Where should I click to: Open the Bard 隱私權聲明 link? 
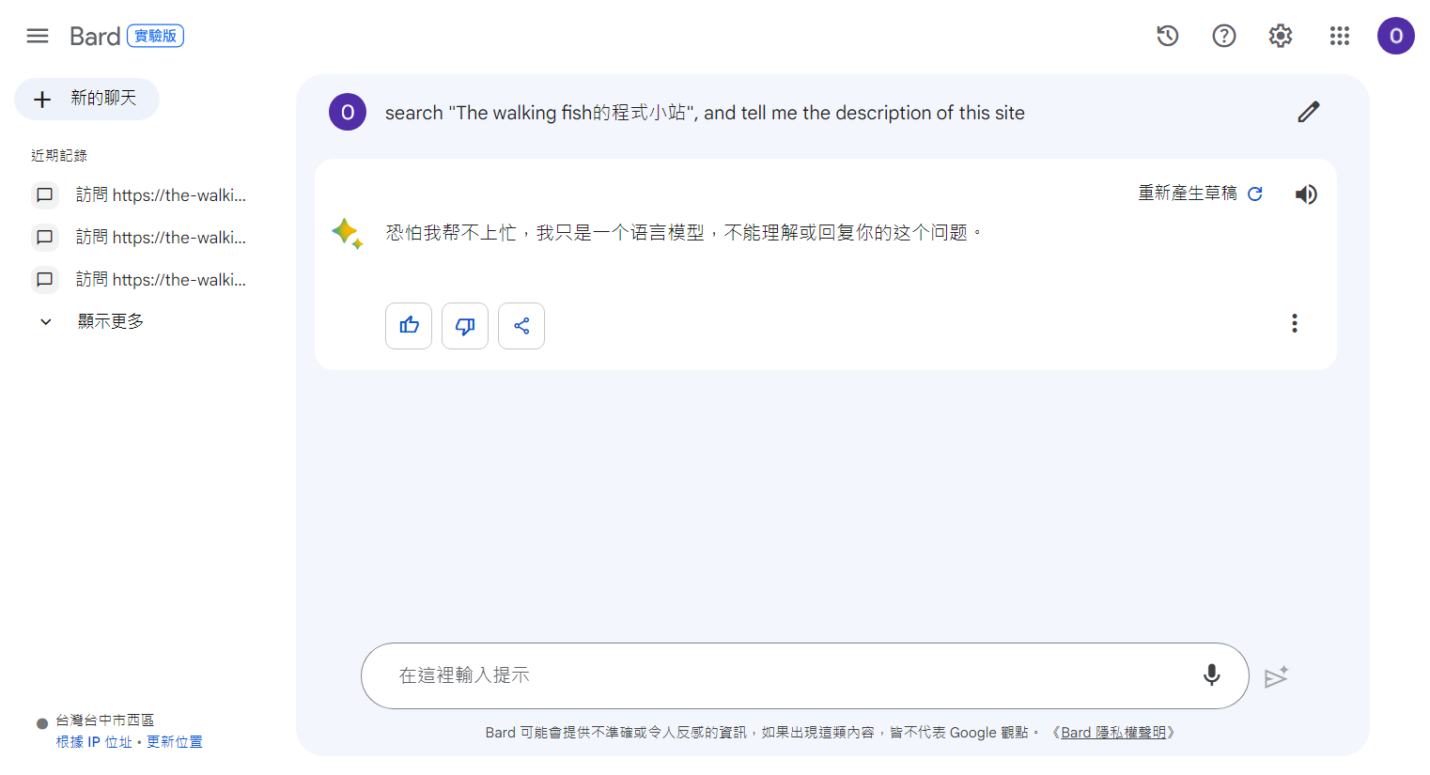(x=1113, y=733)
